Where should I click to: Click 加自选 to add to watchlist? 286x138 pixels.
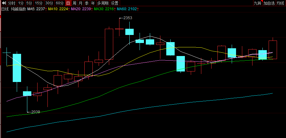click(x=269, y=3)
